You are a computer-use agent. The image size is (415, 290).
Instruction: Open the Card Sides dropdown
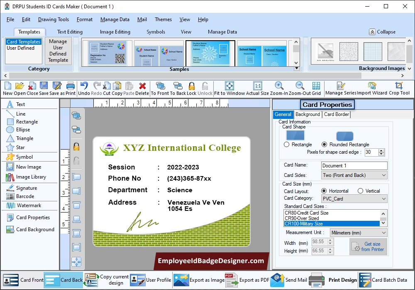[354, 175]
